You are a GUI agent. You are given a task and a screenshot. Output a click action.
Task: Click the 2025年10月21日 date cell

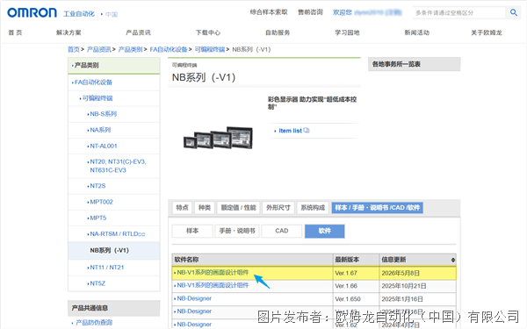[417, 286]
